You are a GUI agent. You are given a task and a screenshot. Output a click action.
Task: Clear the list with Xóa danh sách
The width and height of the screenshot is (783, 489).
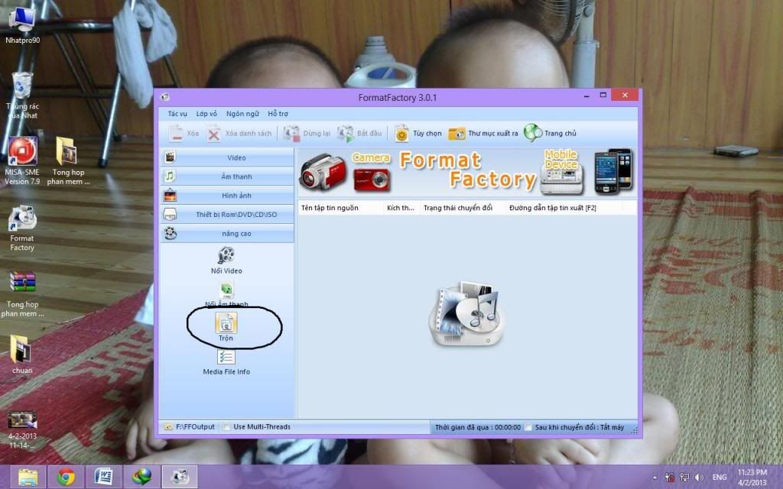pyautogui.click(x=239, y=133)
